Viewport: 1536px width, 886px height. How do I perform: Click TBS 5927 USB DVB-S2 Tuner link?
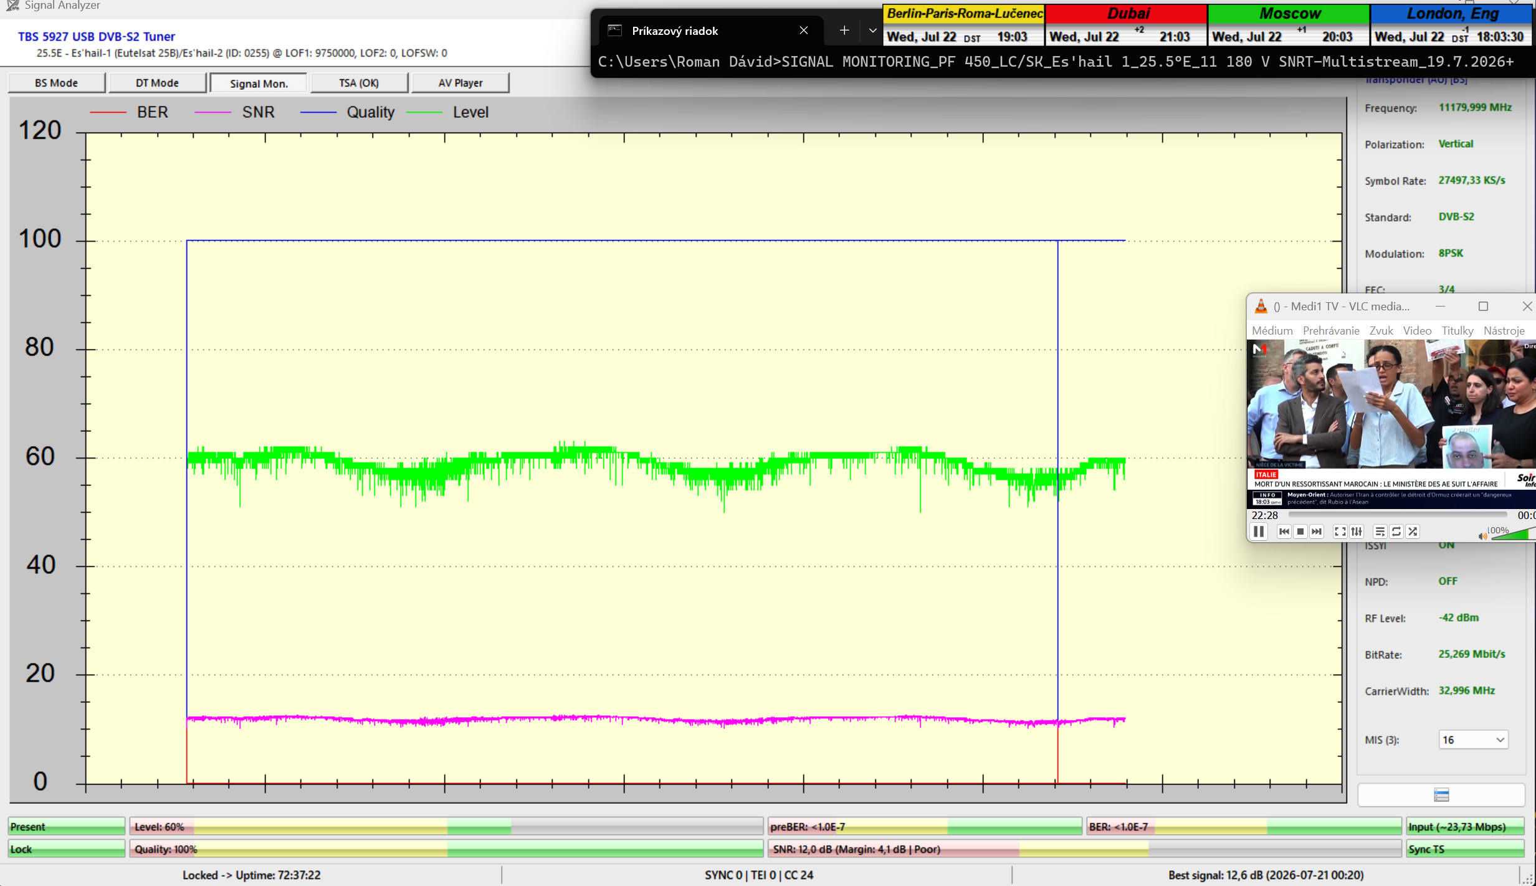point(96,36)
